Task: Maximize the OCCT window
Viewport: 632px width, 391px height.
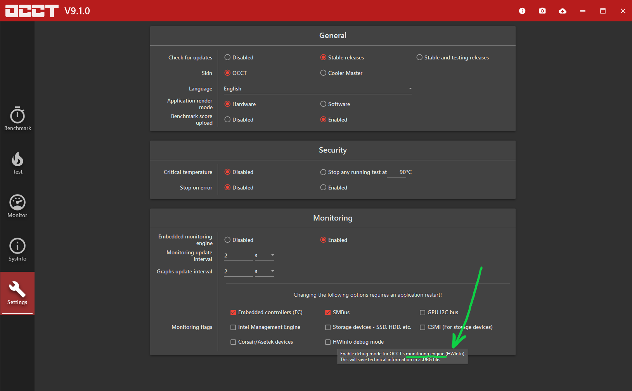Action: coord(603,11)
